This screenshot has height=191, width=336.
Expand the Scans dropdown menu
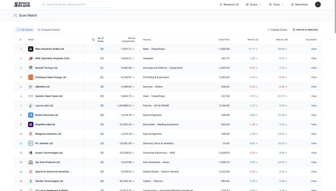pos(253,4)
